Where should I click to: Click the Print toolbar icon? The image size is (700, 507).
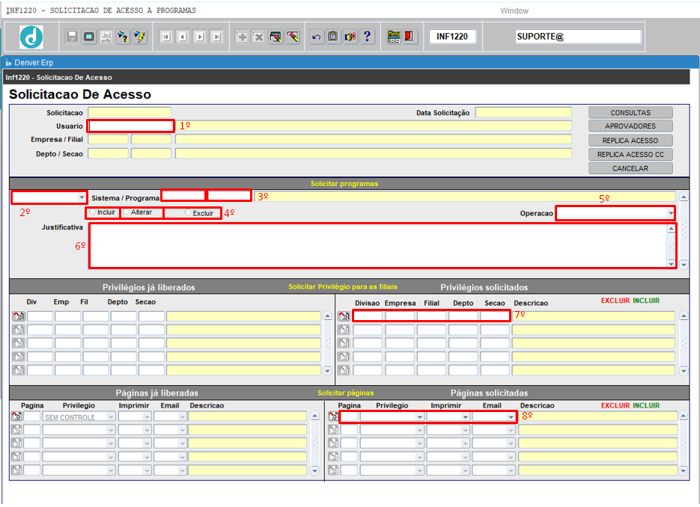coord(106,37)
